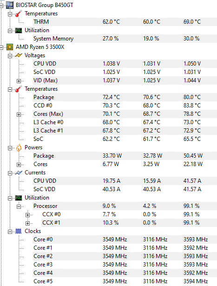This screenshot has height=286, width=217.
Task: Expand the CCX #1 utilization node
Action: [x=27, y=223]
